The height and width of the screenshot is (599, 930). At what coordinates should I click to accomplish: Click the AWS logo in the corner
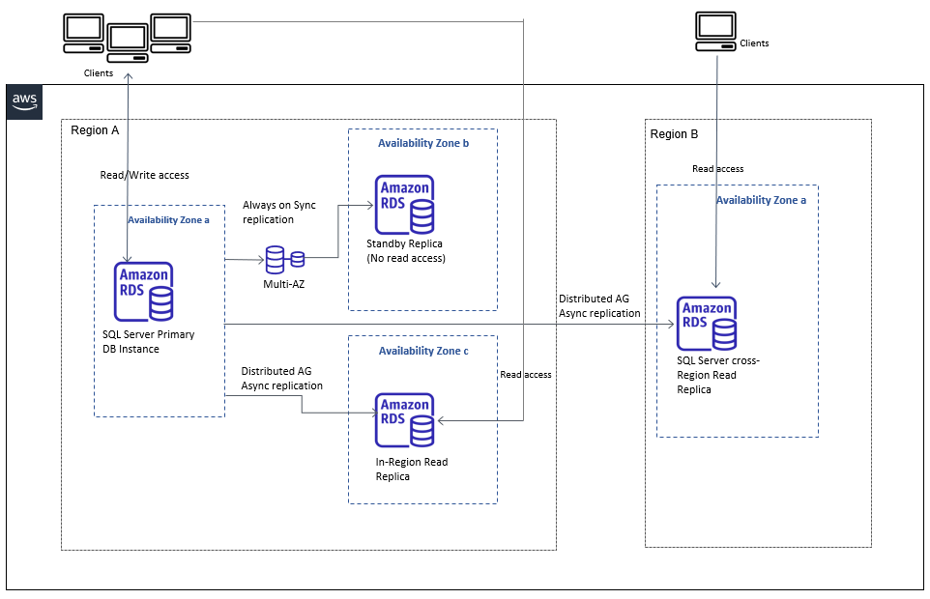coord(23,101)
